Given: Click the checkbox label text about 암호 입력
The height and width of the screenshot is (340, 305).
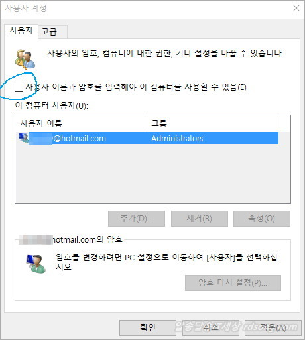Looking at the screenshot, I should click(x=136, y=87).
